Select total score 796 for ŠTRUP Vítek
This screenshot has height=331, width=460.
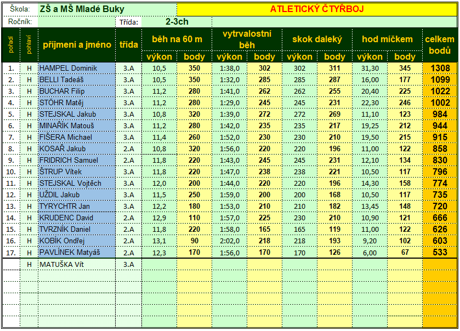[440, 172]
